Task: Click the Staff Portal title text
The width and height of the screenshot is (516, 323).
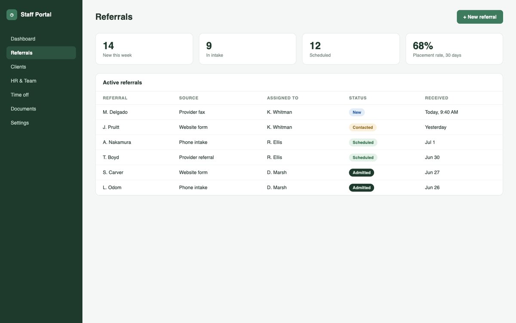Action: 36,15
